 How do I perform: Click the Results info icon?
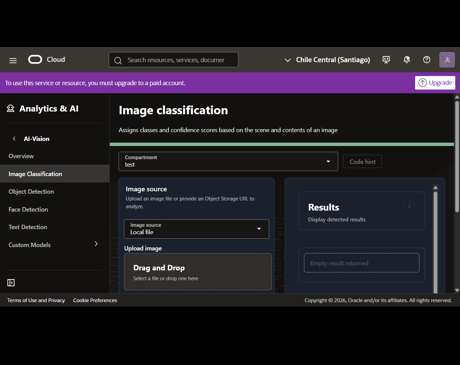click(409, 206)
